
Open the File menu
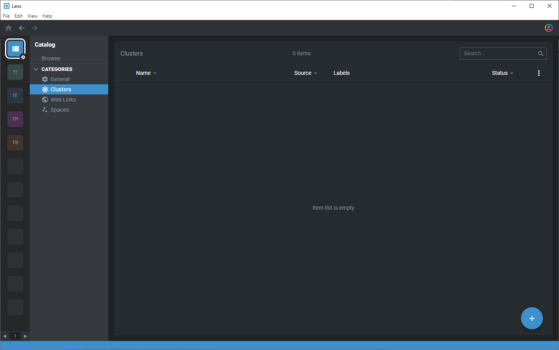click(x=6, y=16)
